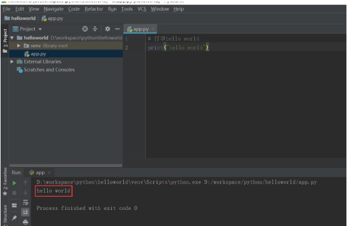The width and height of the screenshot is (347, 226).
Task: Click the pin tab icon in Run panel
Action: point(14,218)
